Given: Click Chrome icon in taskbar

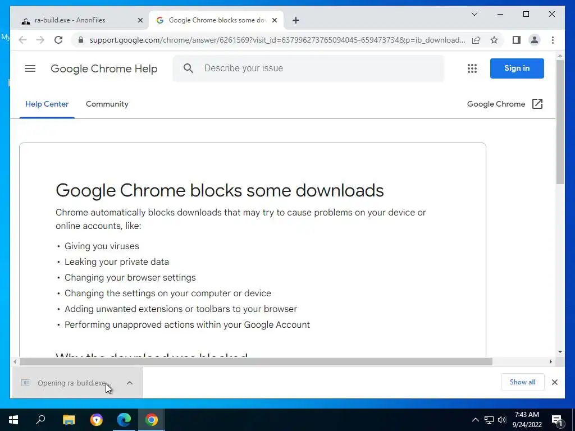Looking at the screenshot, I should pyautogui.click(x=151, y=420).
